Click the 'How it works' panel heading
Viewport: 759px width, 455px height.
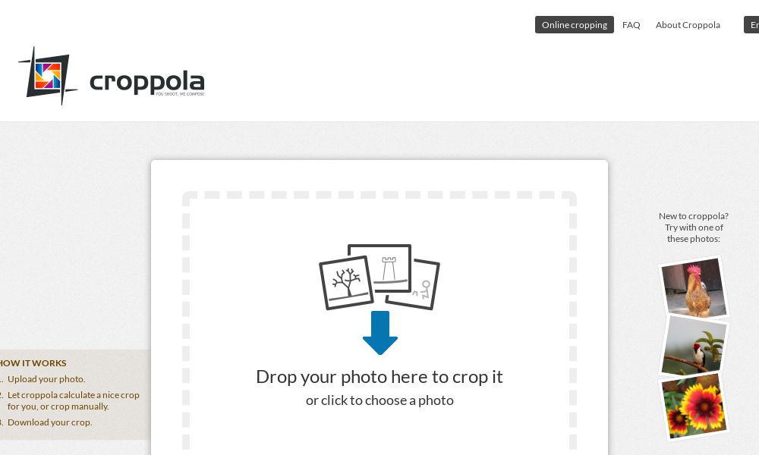tap(33, 362)
